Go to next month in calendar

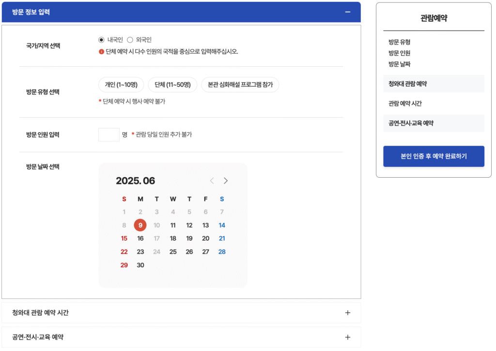click(x=226, y=181)
